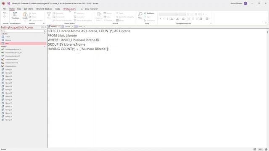
Task: Click the Decrescente sort button
Action: coord(59,17)
